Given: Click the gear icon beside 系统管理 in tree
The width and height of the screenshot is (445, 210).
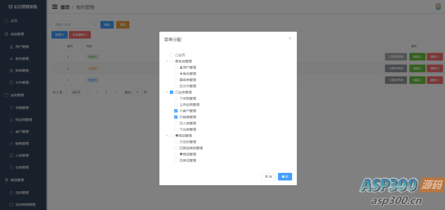Looking at the screenshot, I should [177, 61].
